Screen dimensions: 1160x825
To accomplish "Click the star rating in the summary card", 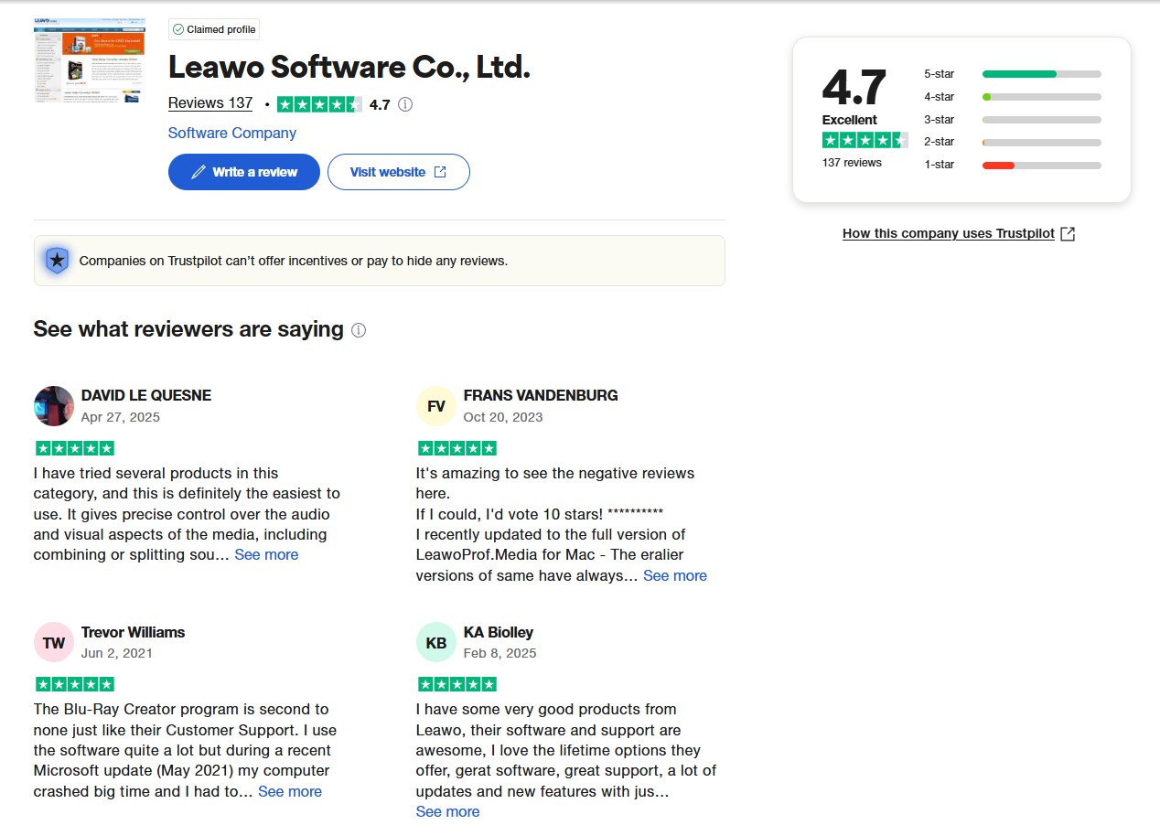I will (x=865, y=140).
